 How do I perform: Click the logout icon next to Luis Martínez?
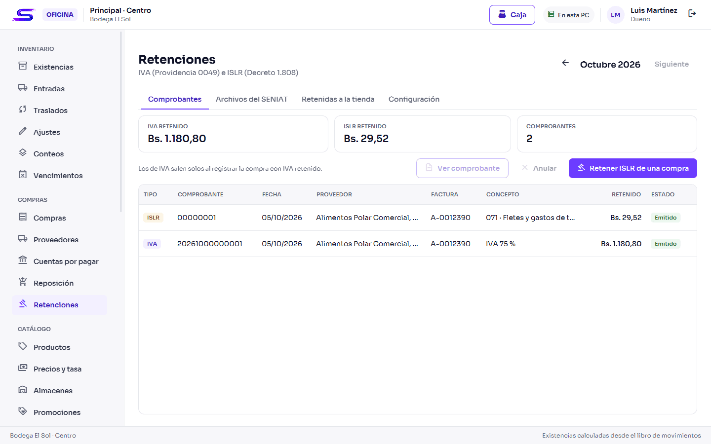tap(692, 14)
